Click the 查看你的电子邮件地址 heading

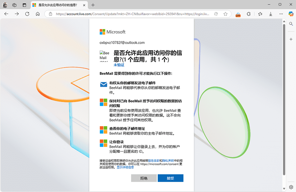127,129
